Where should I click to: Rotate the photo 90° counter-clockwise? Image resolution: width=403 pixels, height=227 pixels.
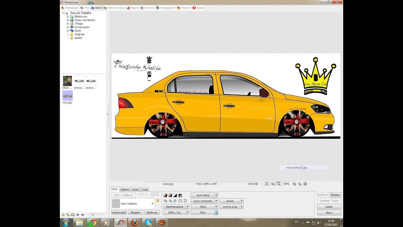pos(170,201)
